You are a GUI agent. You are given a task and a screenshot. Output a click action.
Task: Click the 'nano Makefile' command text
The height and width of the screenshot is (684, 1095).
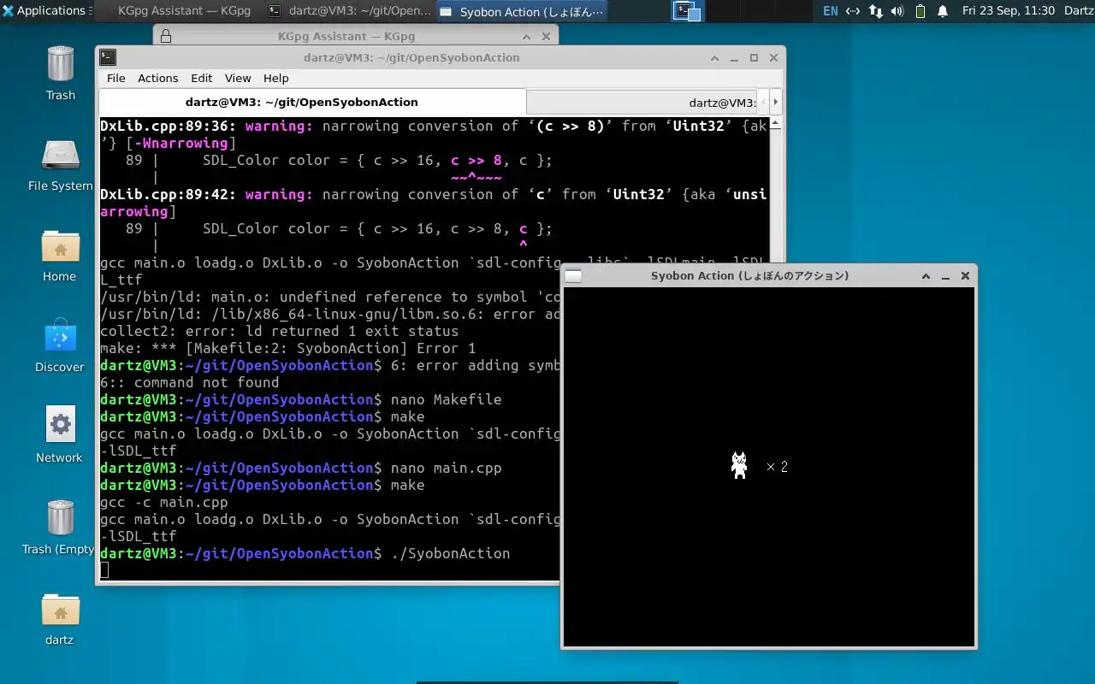446,399
